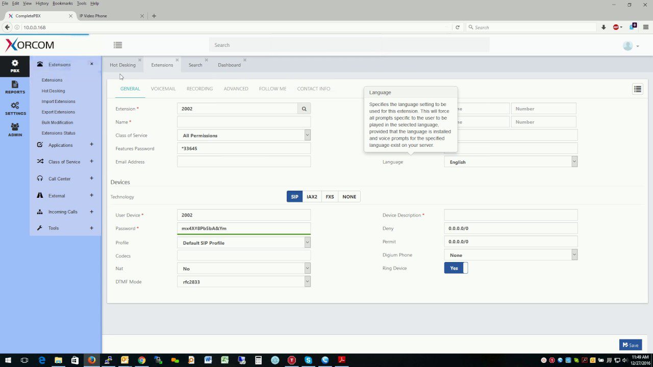
Task: Open the DTMF Mode dropdown
Action: pos(244,281)
